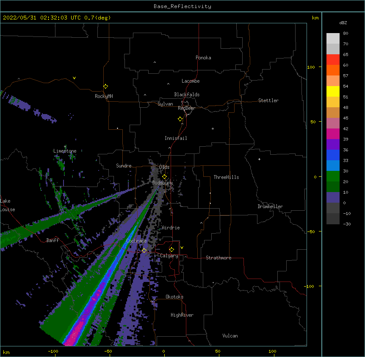Click the Banff town label
Screen dimensions: 365x357
pyautogui.click(x=53, y=240)
